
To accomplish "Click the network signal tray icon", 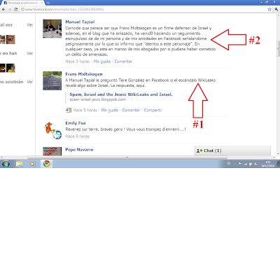I will 246,164.
